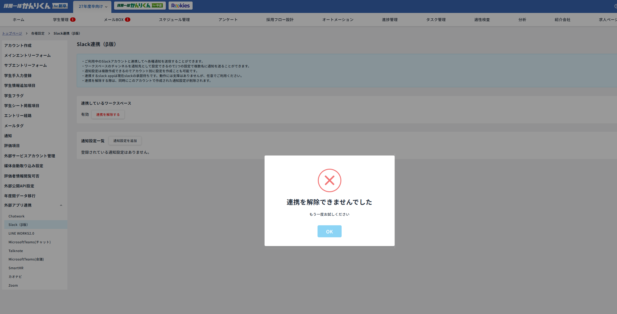The width and height of the screenshot is (617, 314).
Task: Open the Rookies app
Action: (x=180, y=5)
